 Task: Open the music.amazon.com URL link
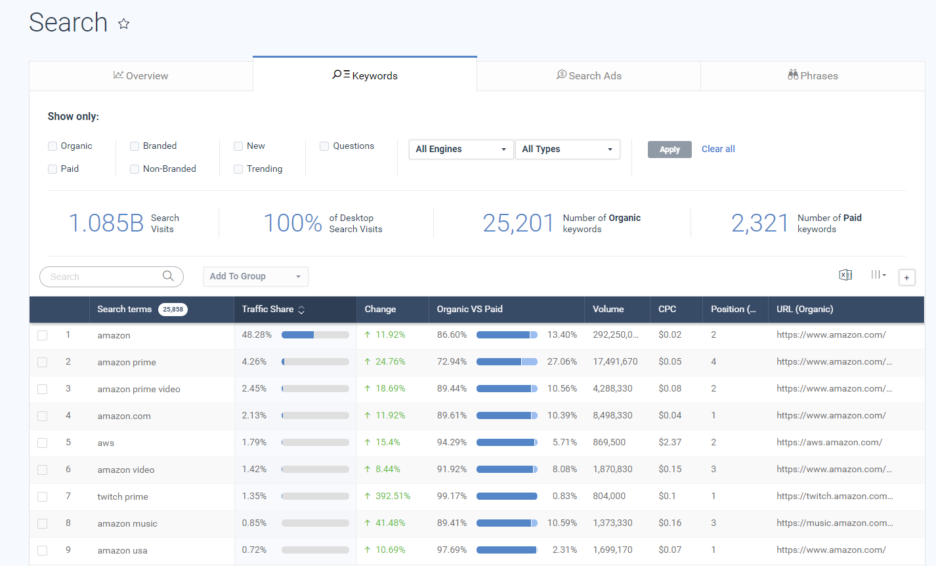coord(834,523)
